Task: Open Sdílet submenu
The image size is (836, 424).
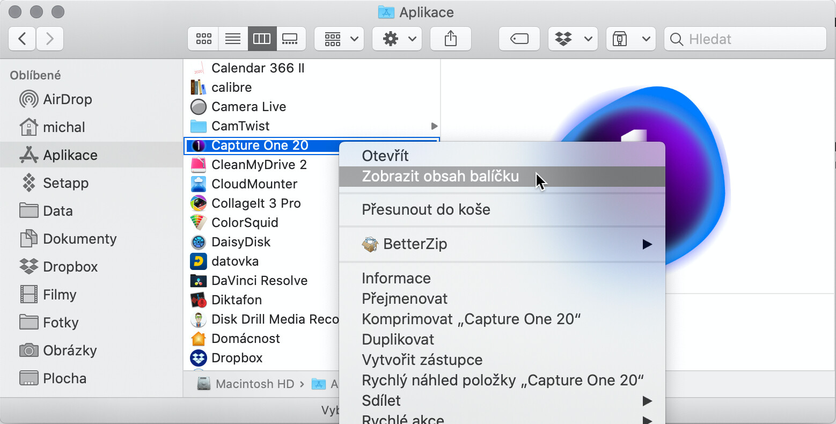Action: [x=502, y=400]
